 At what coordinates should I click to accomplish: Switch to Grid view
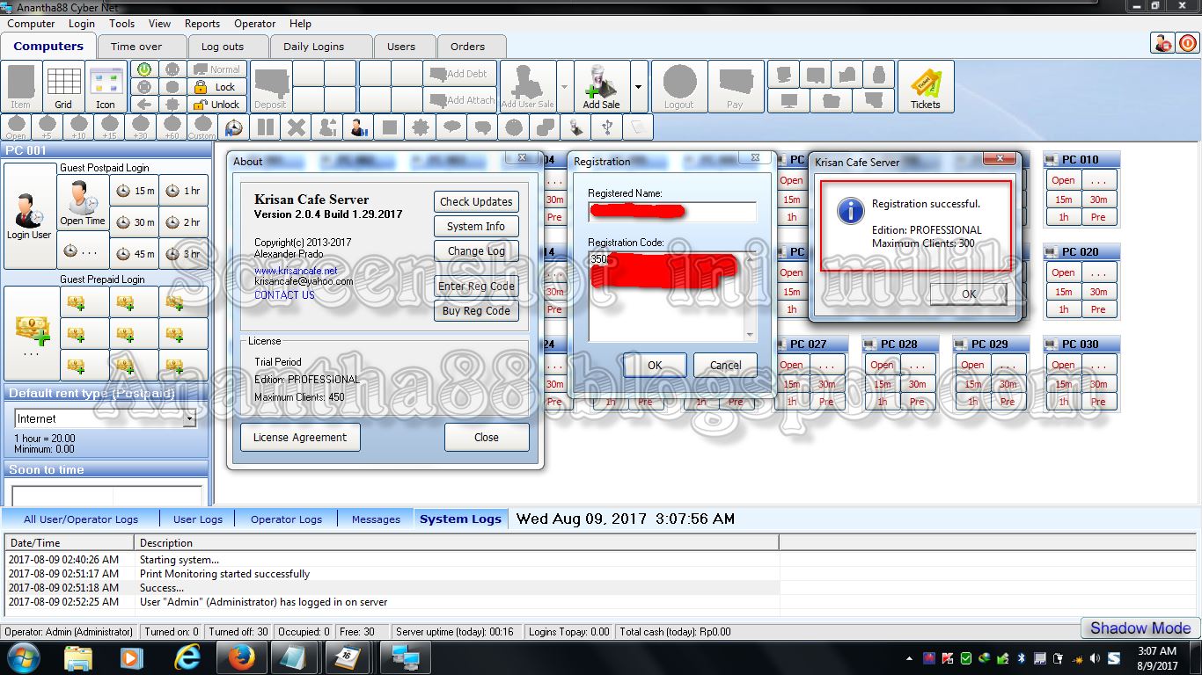point(63,87)
